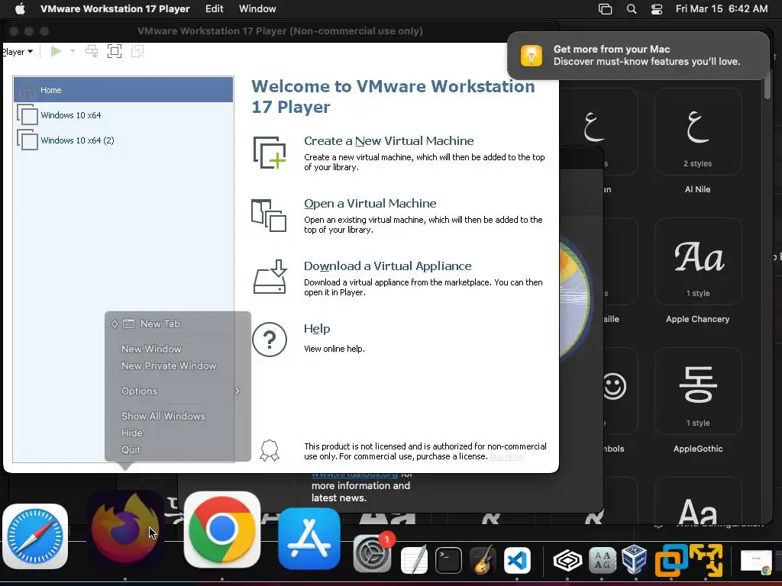The height and width of the screenshot is (586, 782).
Task: Select the Windows 10 x64 (2) virtual machine
Action: point(123,140)
